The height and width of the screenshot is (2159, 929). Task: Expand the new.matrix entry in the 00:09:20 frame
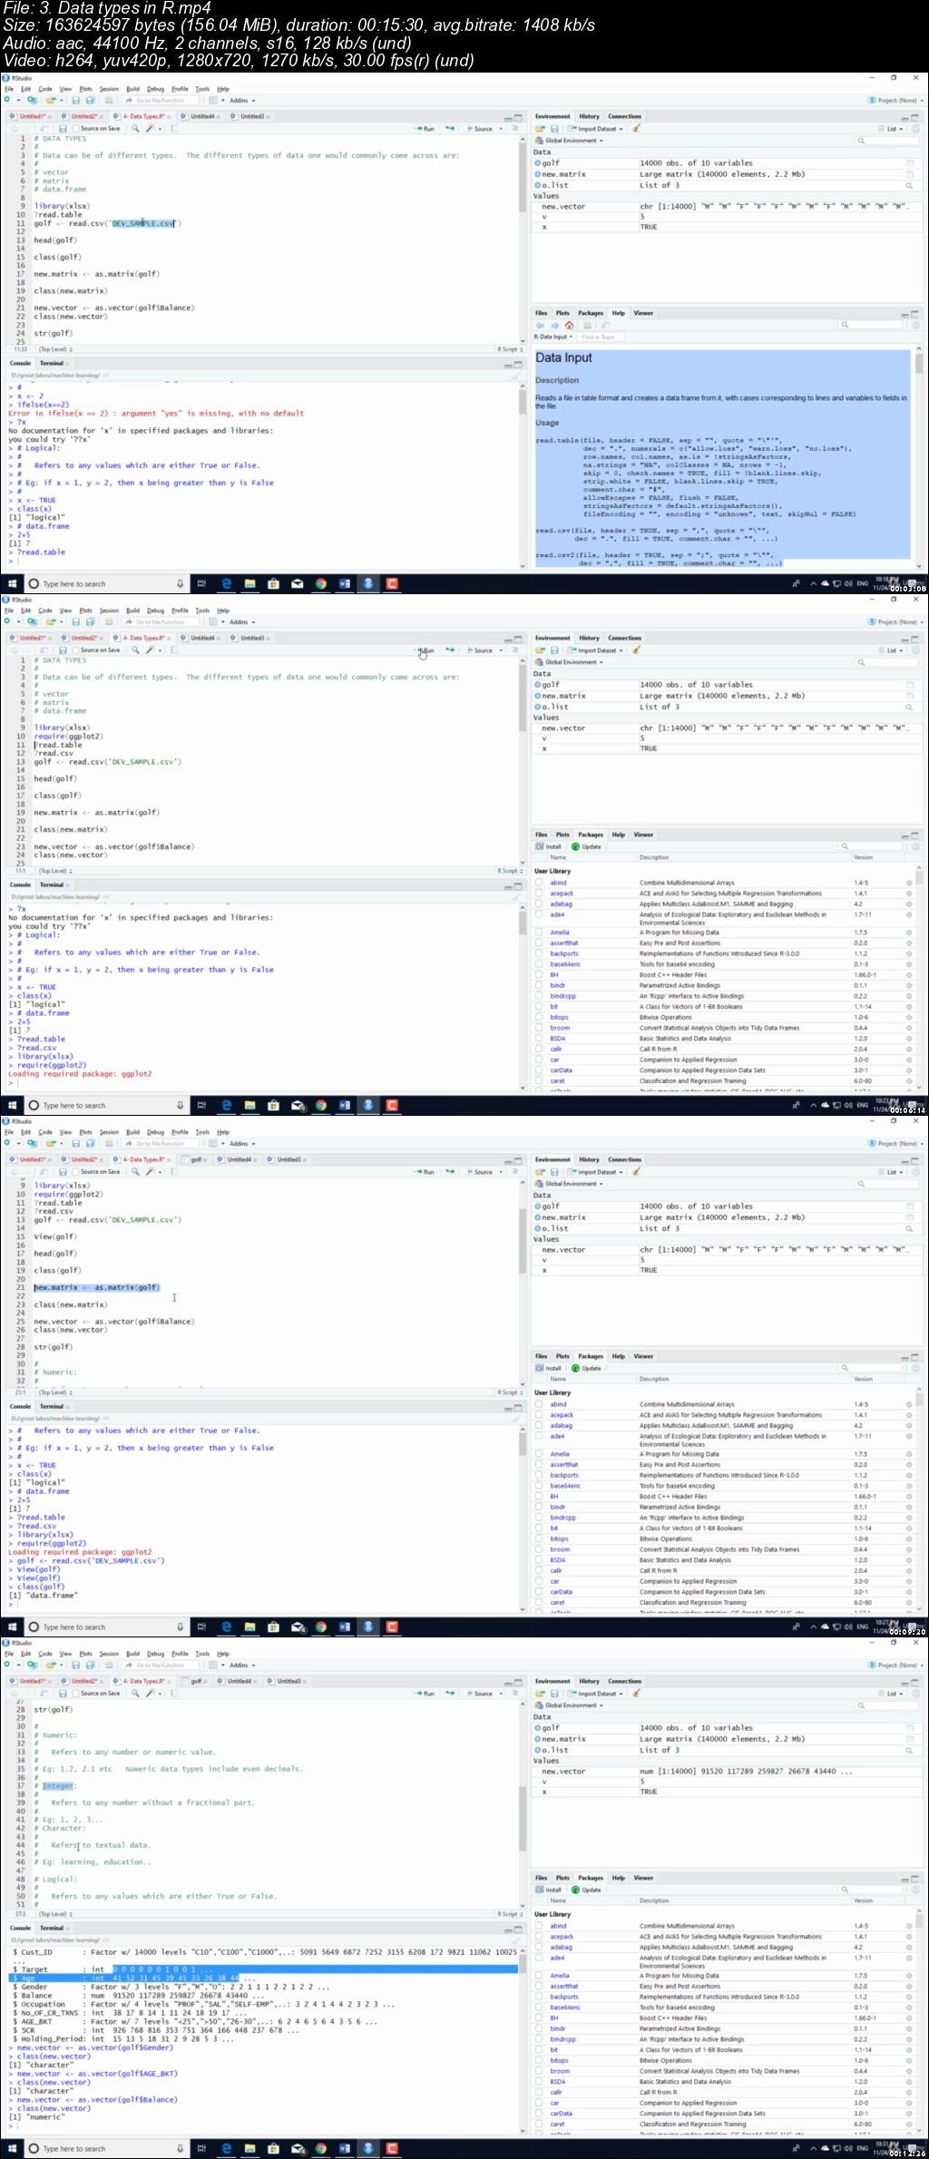[538, 1217]
